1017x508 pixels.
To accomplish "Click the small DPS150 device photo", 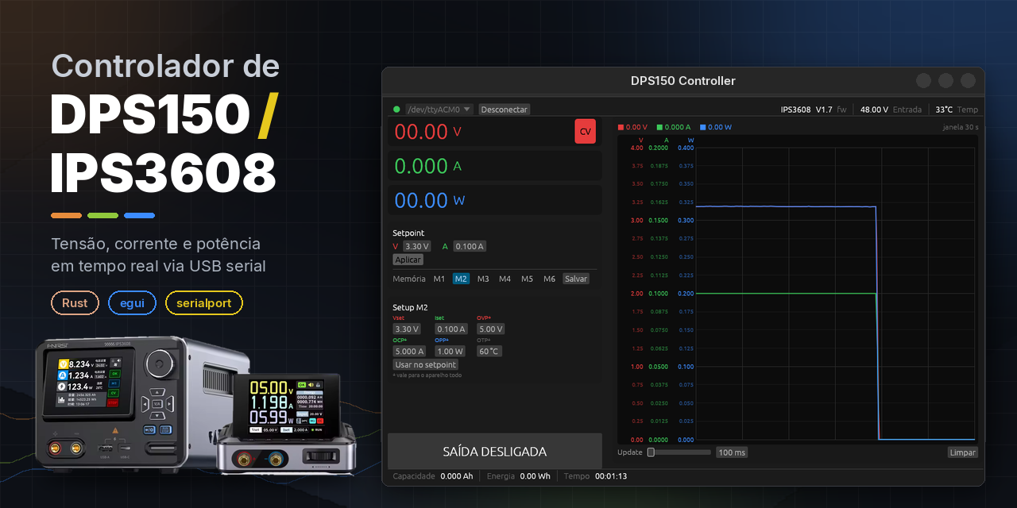I will click(288, 424).
